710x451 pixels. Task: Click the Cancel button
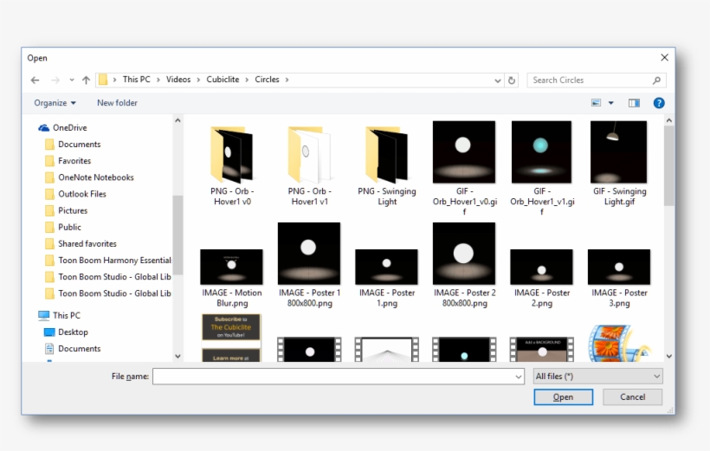[632, 397]
